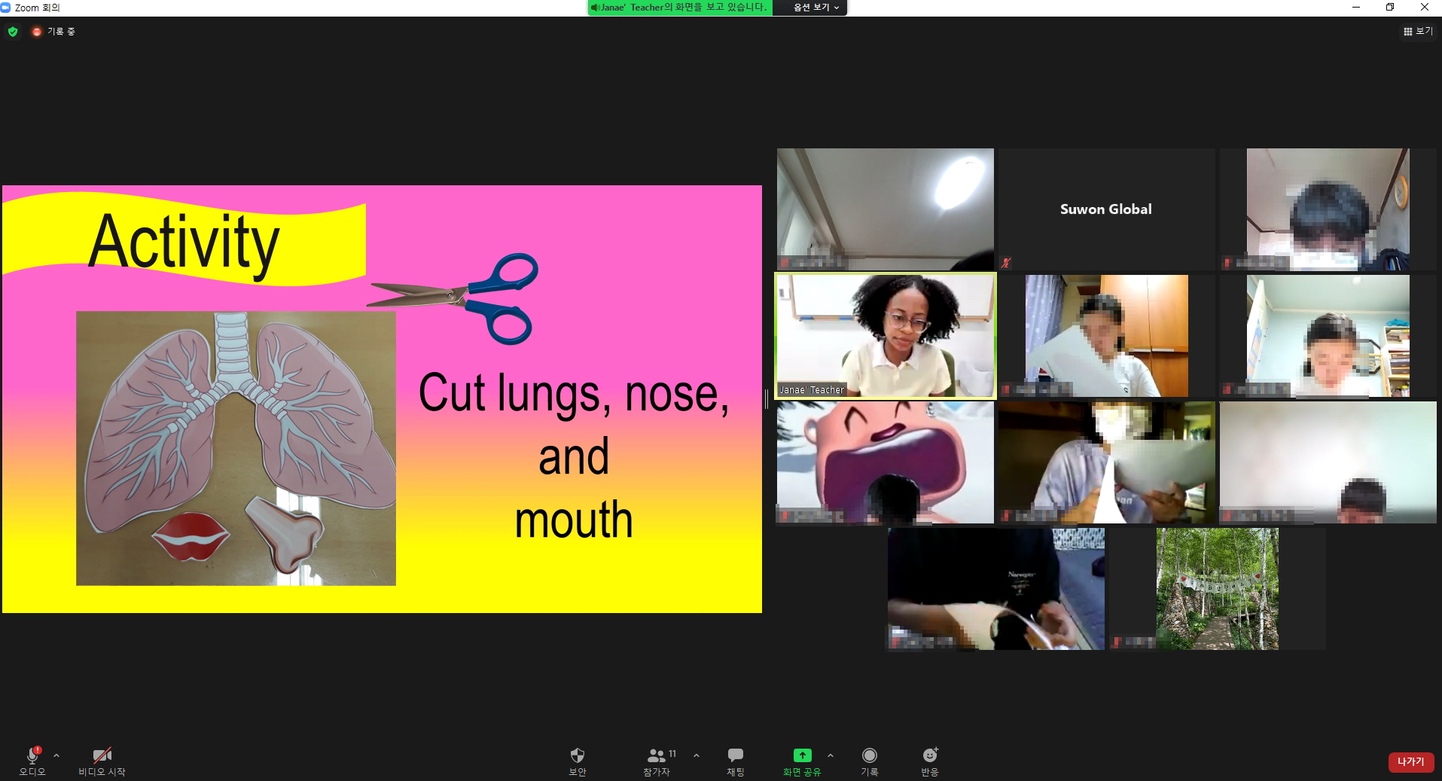
Task: Toggle the microphone audio (오디오) button
Action: 32,756
